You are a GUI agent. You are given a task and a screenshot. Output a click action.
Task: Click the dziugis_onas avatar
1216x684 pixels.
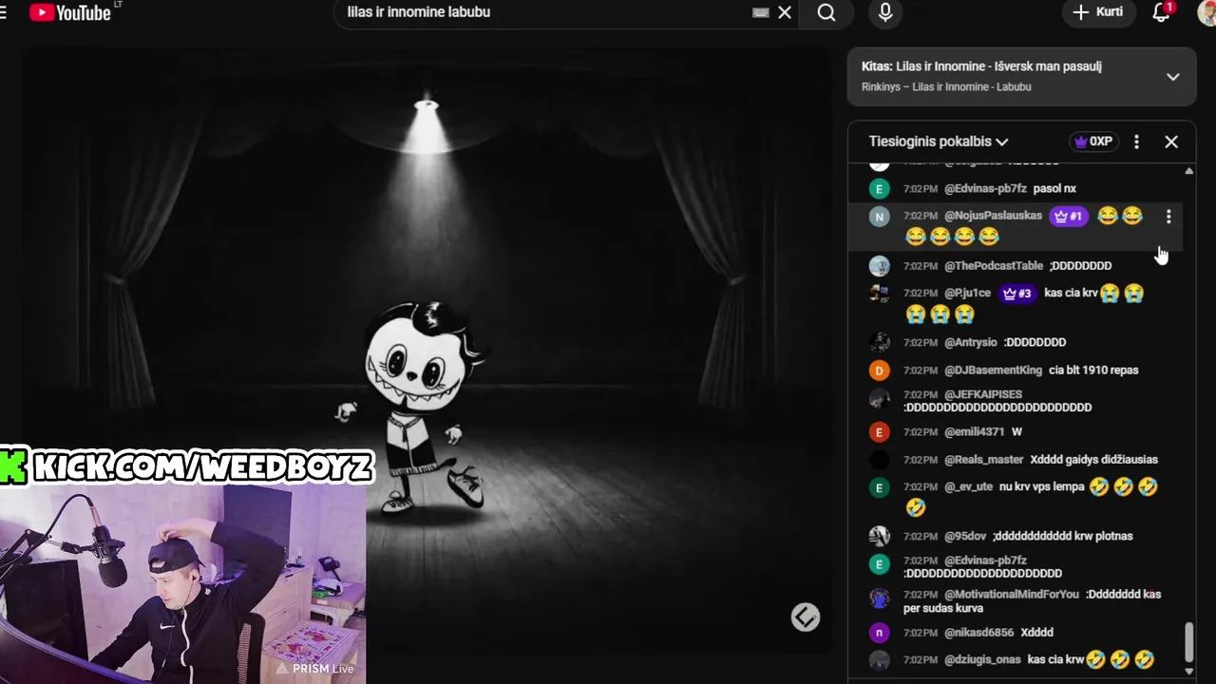(x=879, y=659)
